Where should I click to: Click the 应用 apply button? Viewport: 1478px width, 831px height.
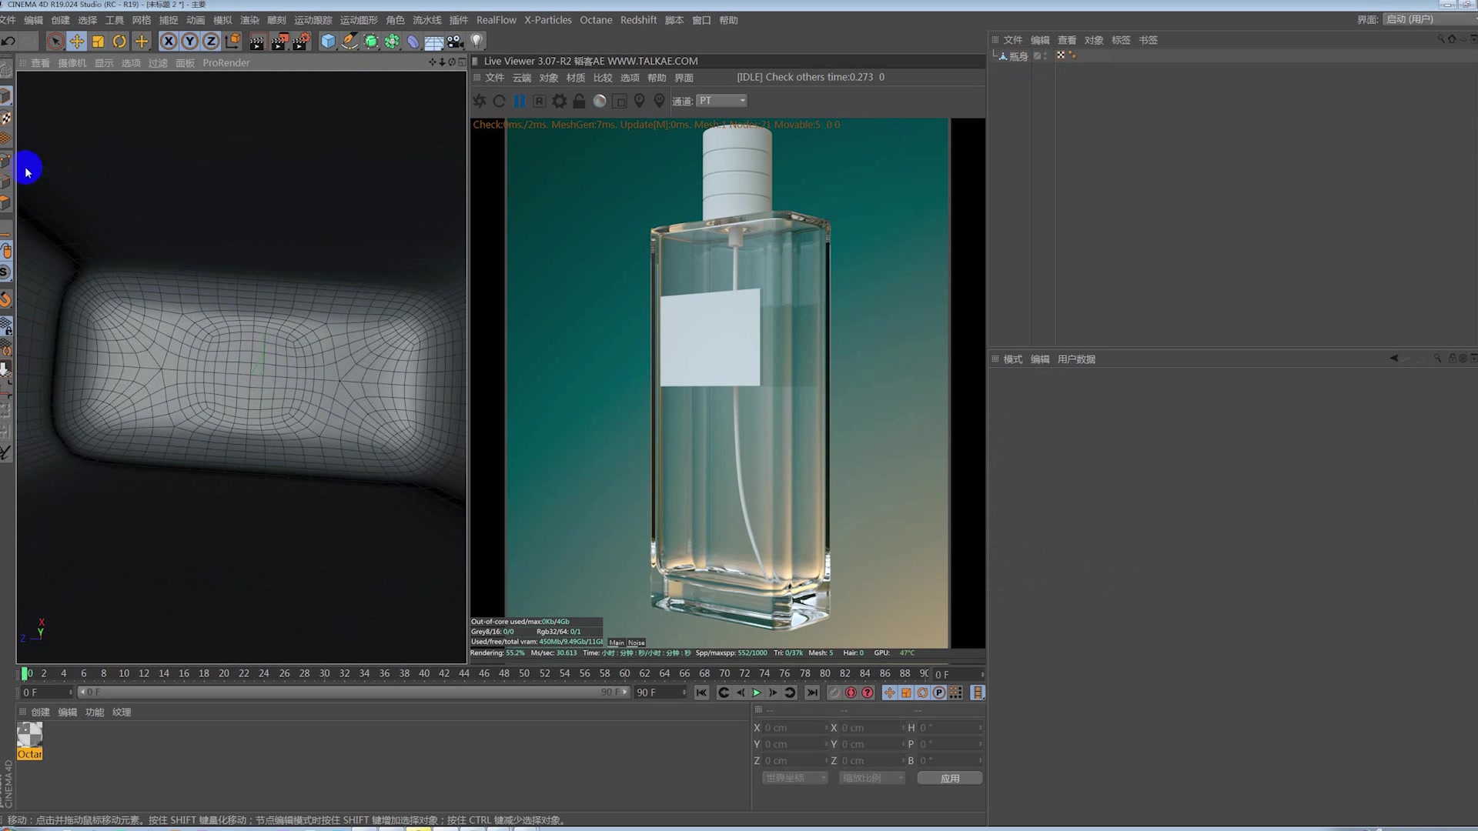[949, 778]
